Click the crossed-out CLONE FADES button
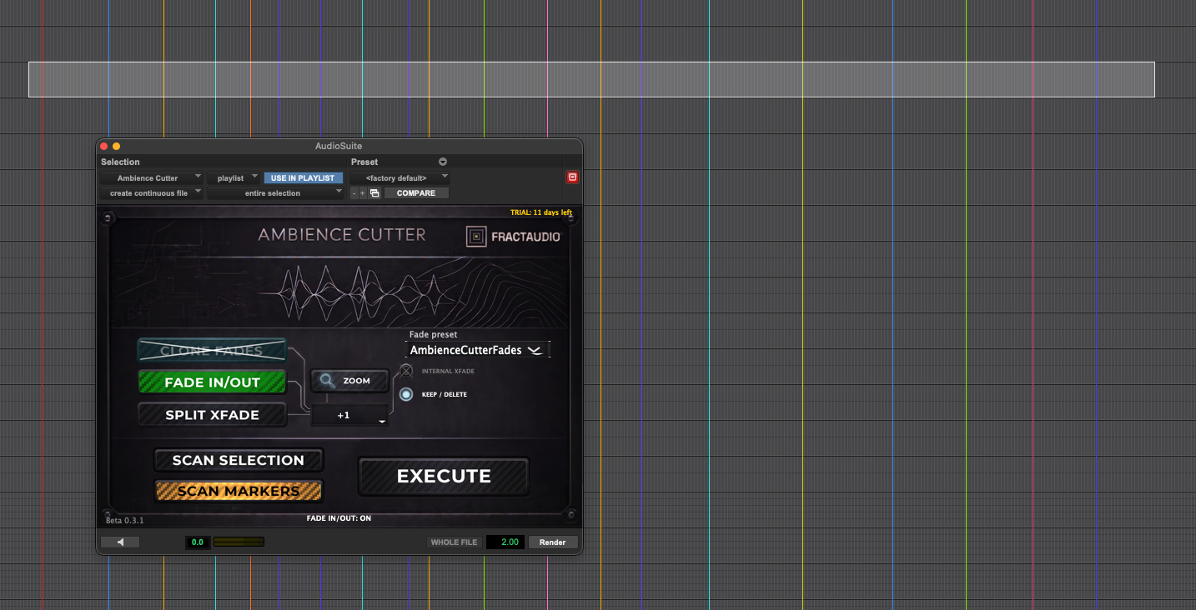 click(212, 351)
